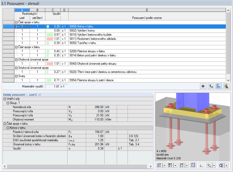This screenshot has width=233, height=172.
Task: Collapse the Vnitřní síly section
Action: click(x=5, y=99)
